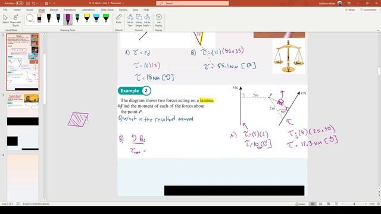Open magenta pen options dropdown arrow
The height and width of the screenshot is (214, 381).
pos(71,24)
